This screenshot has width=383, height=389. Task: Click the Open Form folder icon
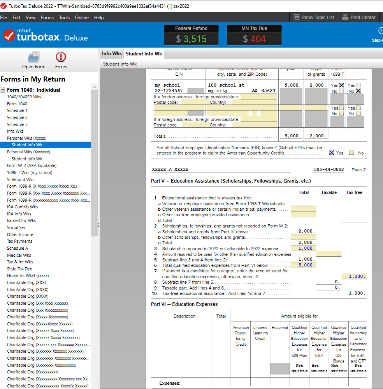click(x=33, y=57)
